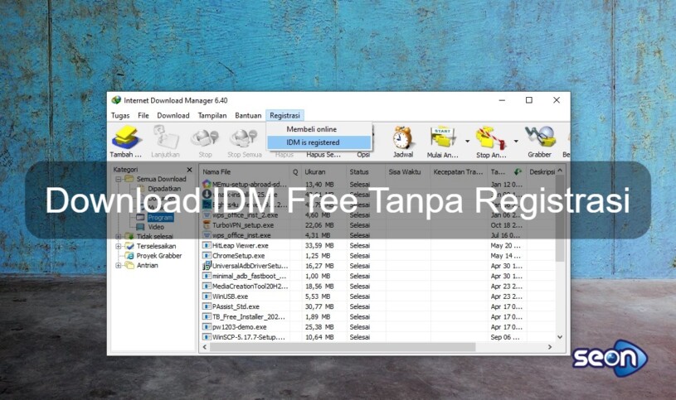The image size is (676, 400).
Task: Expand the Tidak selesai tree node
Action: click(x=119, y=236)
